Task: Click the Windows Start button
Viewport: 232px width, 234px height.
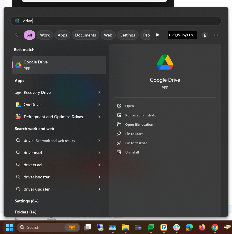Action: point(9,227)
